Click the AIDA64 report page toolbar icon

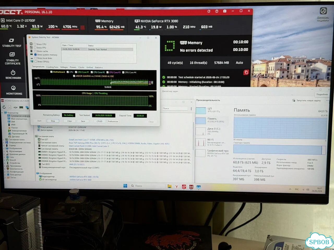tap(10, 107)
